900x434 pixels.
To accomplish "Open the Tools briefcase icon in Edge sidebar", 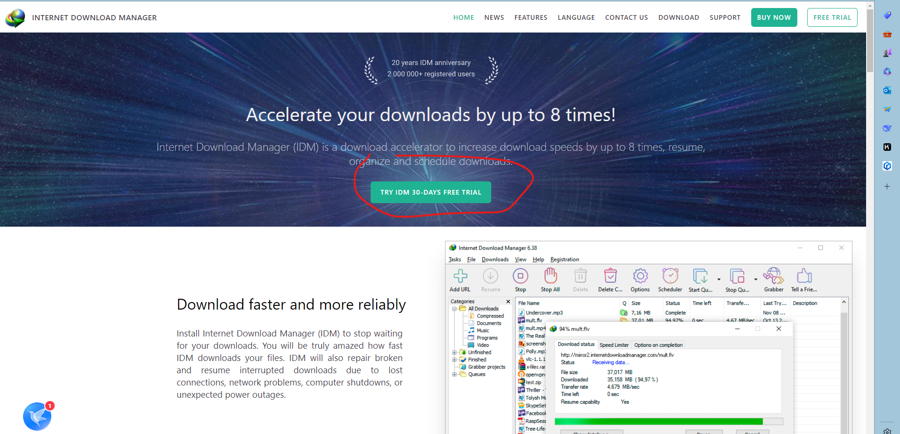I will click(887, 34).
